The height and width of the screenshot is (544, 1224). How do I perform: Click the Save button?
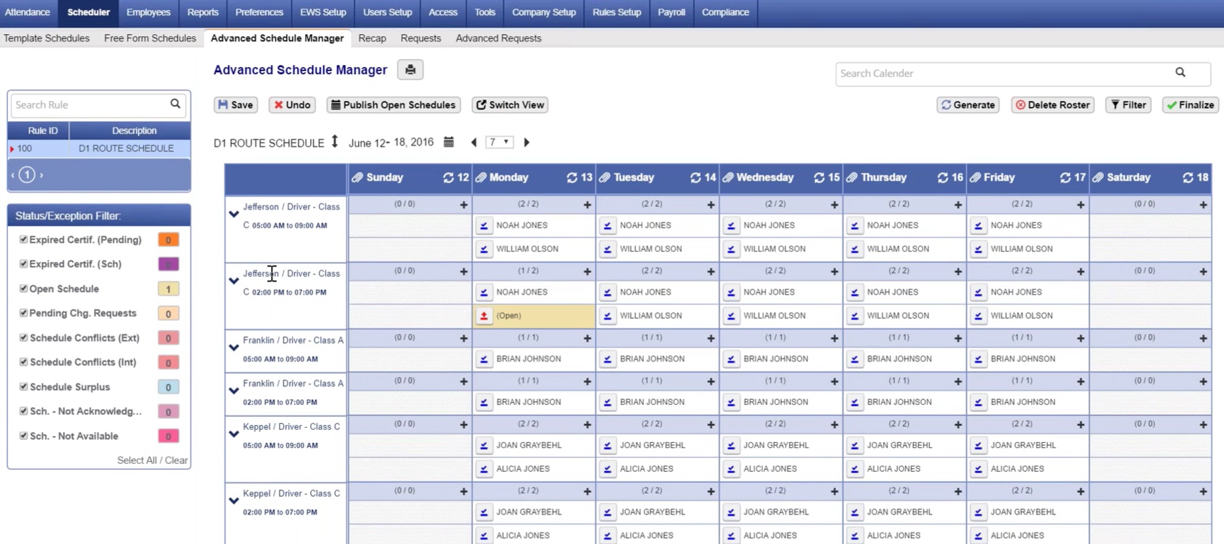pyautogui.click(x=236, y=105)
